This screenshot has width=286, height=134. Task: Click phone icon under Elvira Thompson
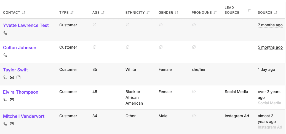5,100
